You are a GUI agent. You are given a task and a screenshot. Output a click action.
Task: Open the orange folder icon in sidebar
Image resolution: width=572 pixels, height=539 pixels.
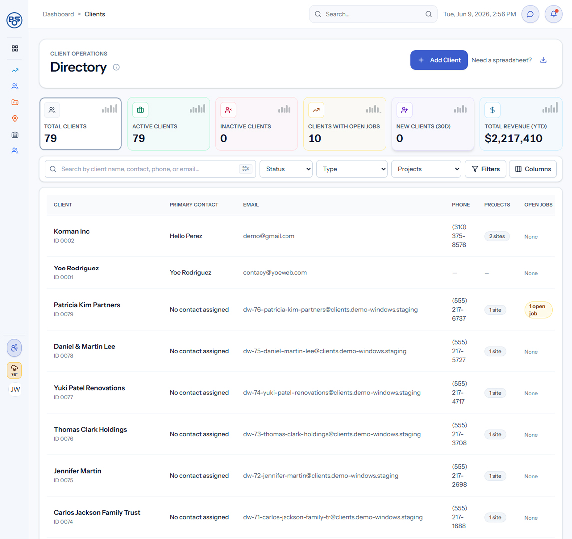pos(15,102)
